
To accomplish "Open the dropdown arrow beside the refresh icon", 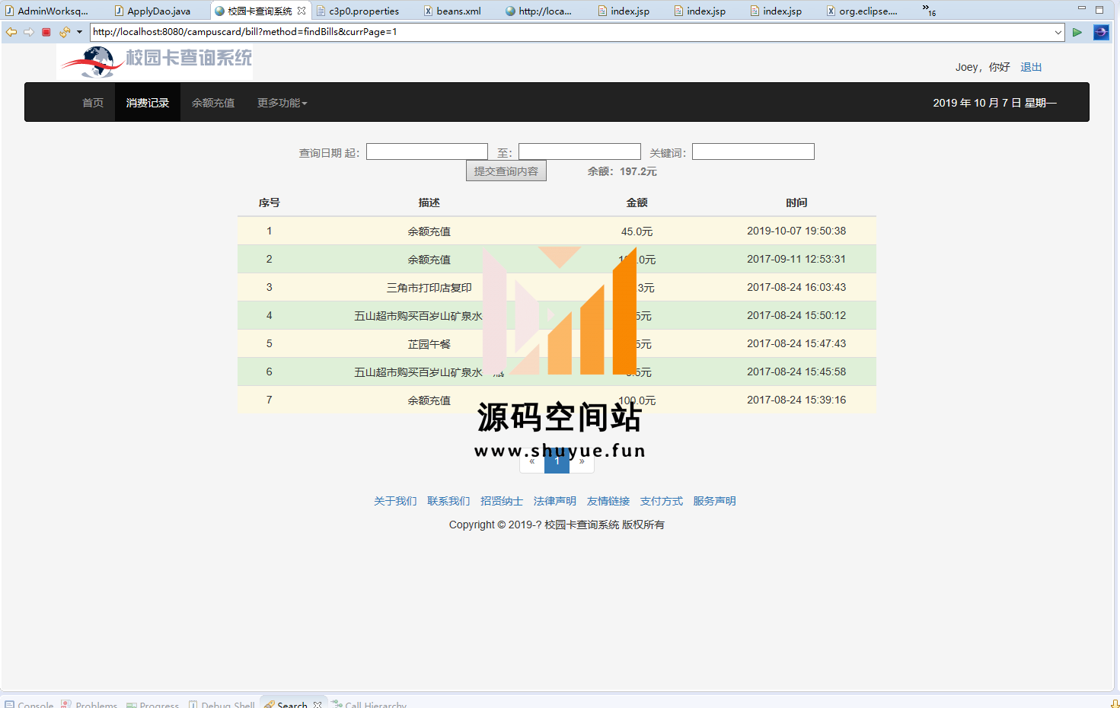I will [x=79, y=32].
